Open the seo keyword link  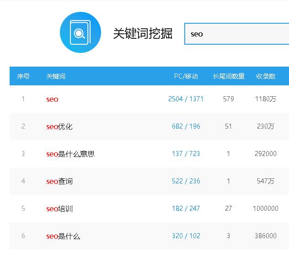pyautogui.click(x=52, y=99)
